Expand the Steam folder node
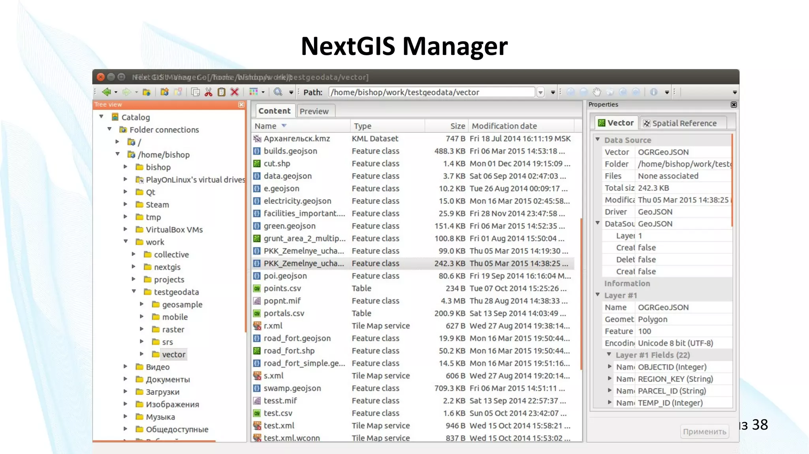Image resolution: width=809 pixels, height=454 pixels. [125, 204]
